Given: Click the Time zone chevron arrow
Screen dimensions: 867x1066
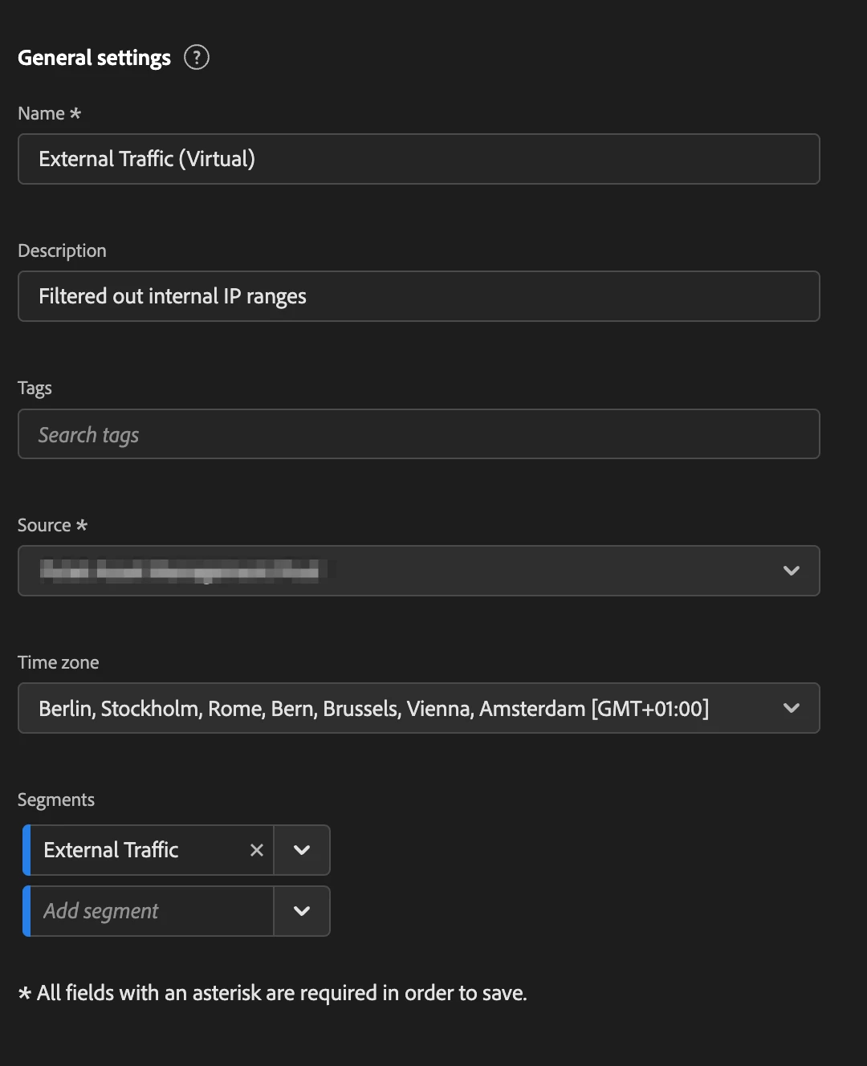Looking at the screenshot, I should (792, 708).
